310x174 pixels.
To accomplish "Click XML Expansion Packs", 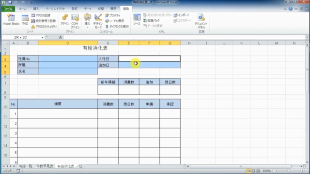I will (151, 20).
